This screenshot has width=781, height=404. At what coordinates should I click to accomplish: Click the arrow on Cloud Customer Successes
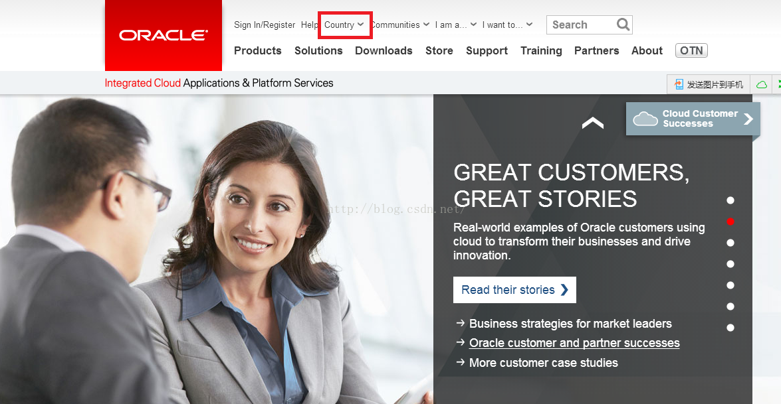tap(748, 119)
